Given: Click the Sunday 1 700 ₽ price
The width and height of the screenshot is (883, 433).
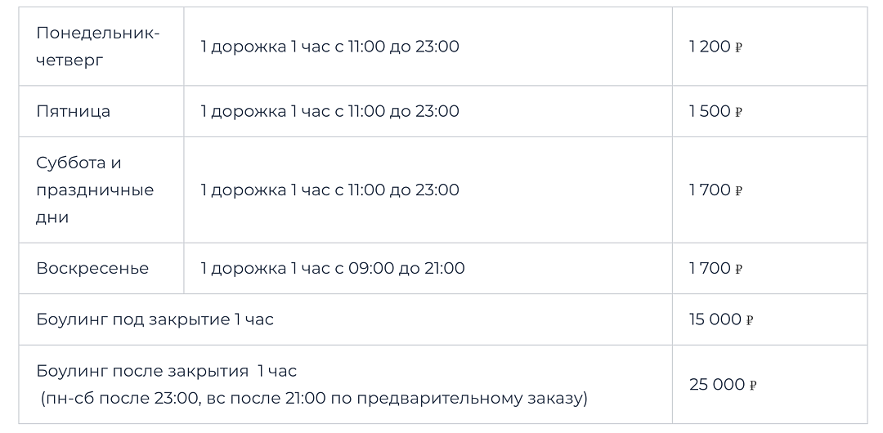Looking at the screenshot, I should click(x=715, y=268).
